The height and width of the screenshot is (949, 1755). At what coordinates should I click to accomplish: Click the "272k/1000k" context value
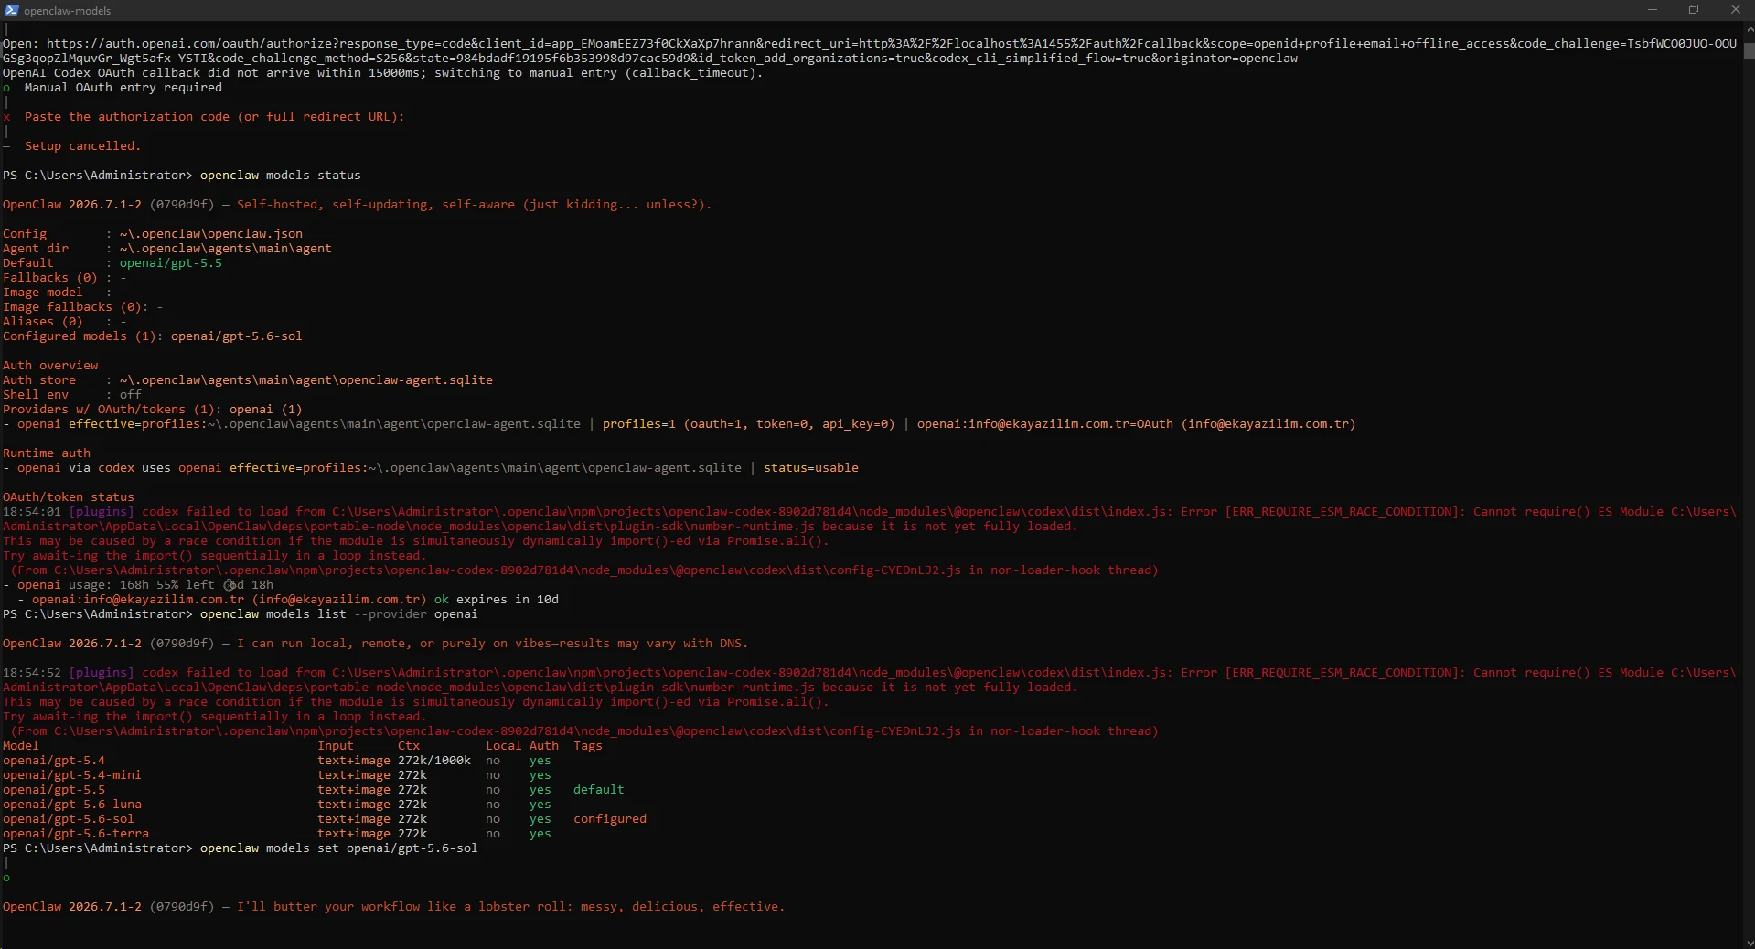434,761
